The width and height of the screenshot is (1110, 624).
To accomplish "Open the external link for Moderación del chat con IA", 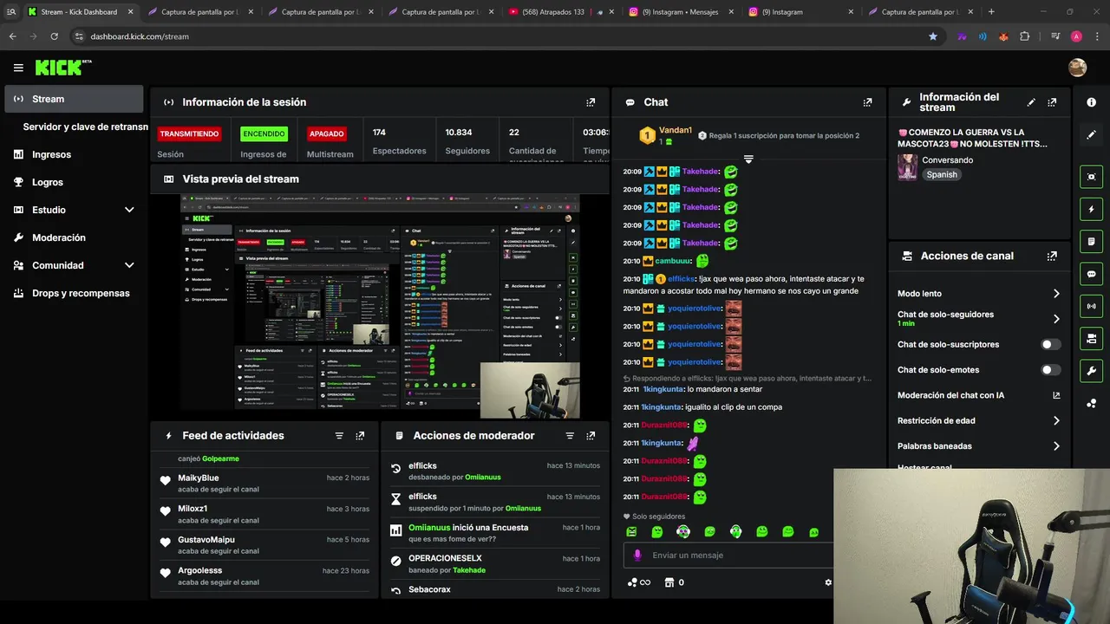I will pos(1056,395).
